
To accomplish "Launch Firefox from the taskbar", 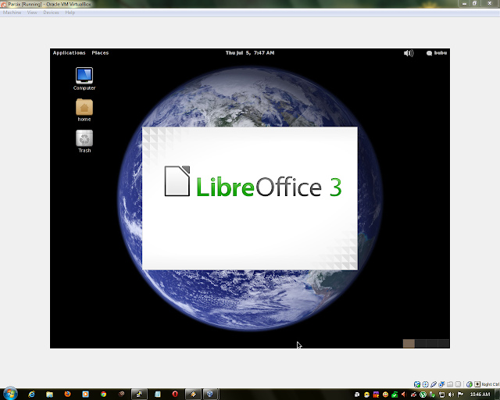I will coord(67,395).
